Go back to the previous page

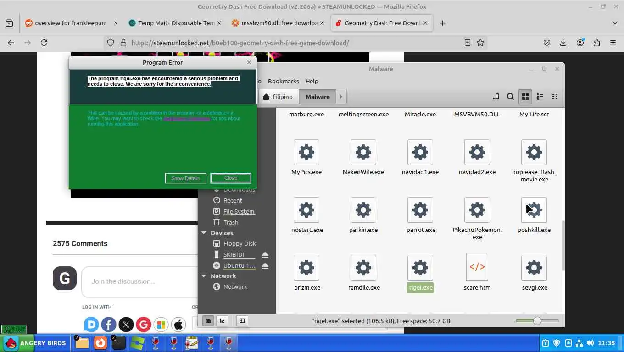pos(11,43)
